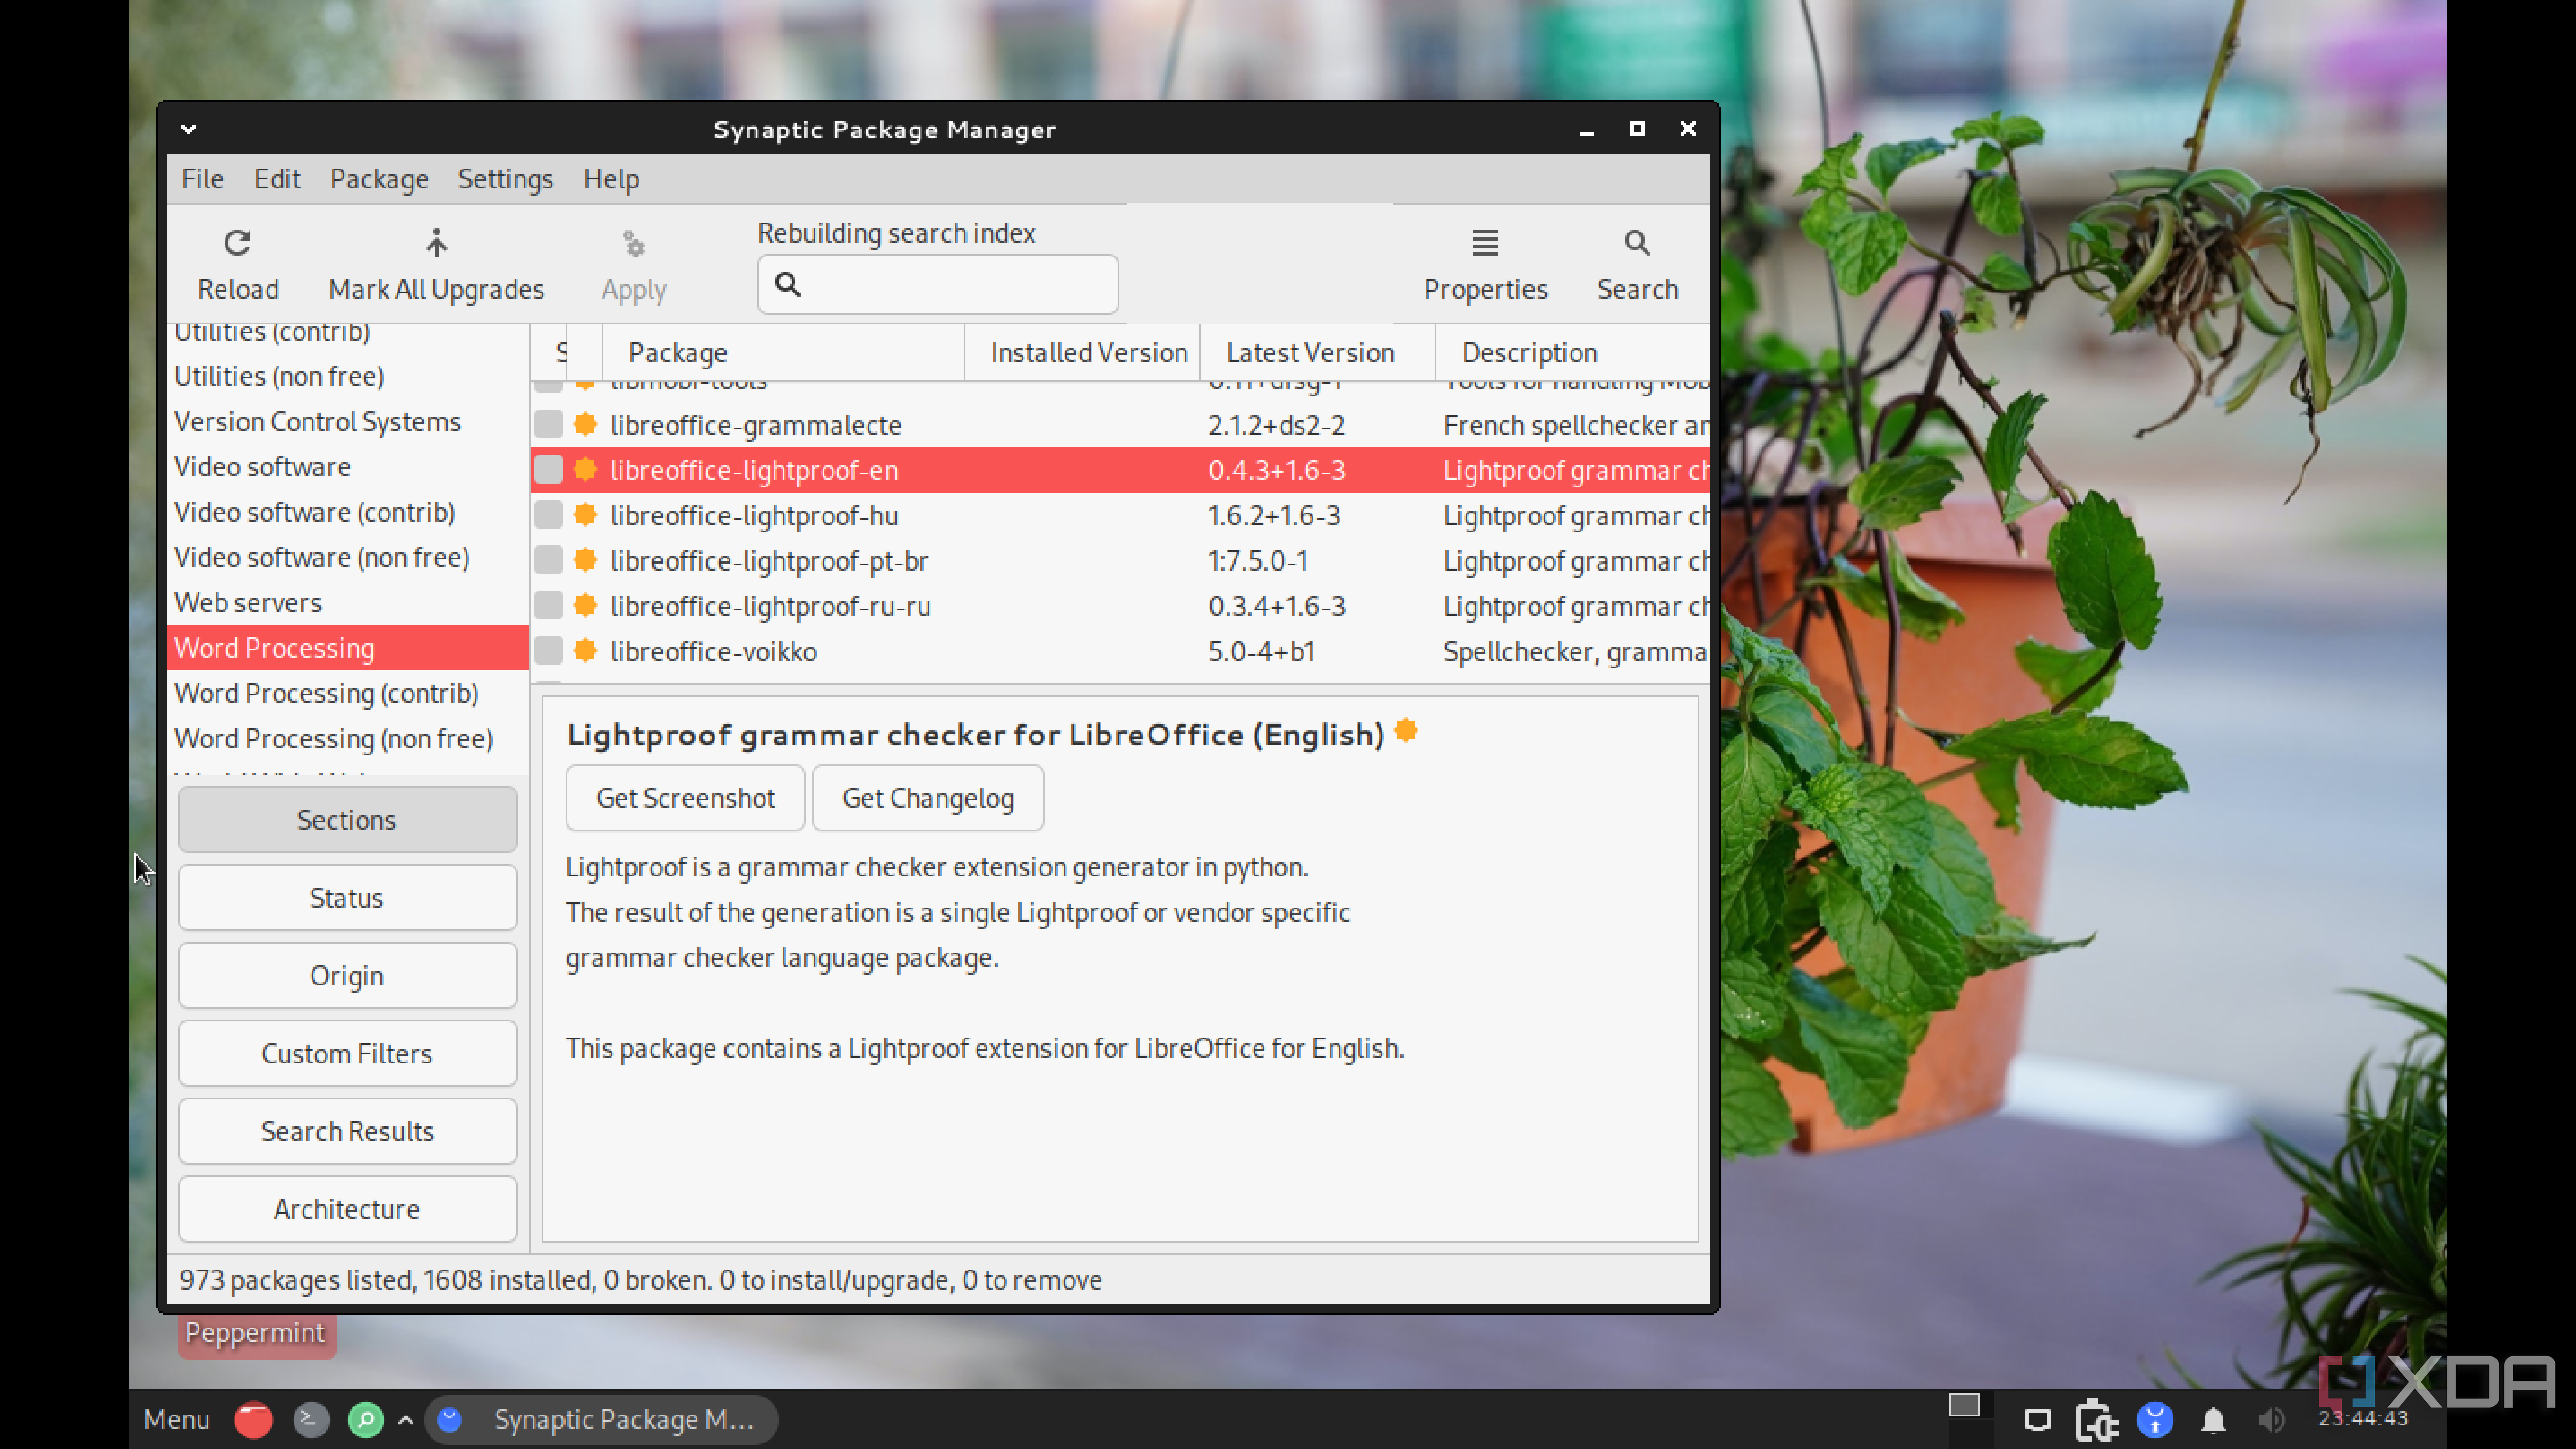
Task: Click the power manager tray icon
Action: coord(2096,1421)
